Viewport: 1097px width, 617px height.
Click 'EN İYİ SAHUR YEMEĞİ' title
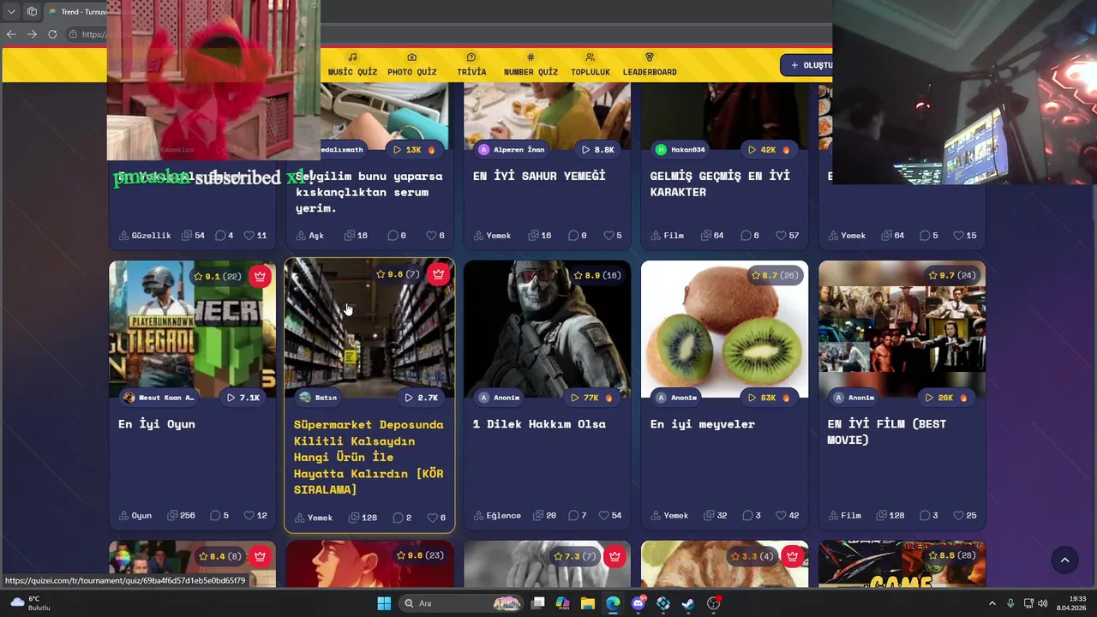pos(539,176)
